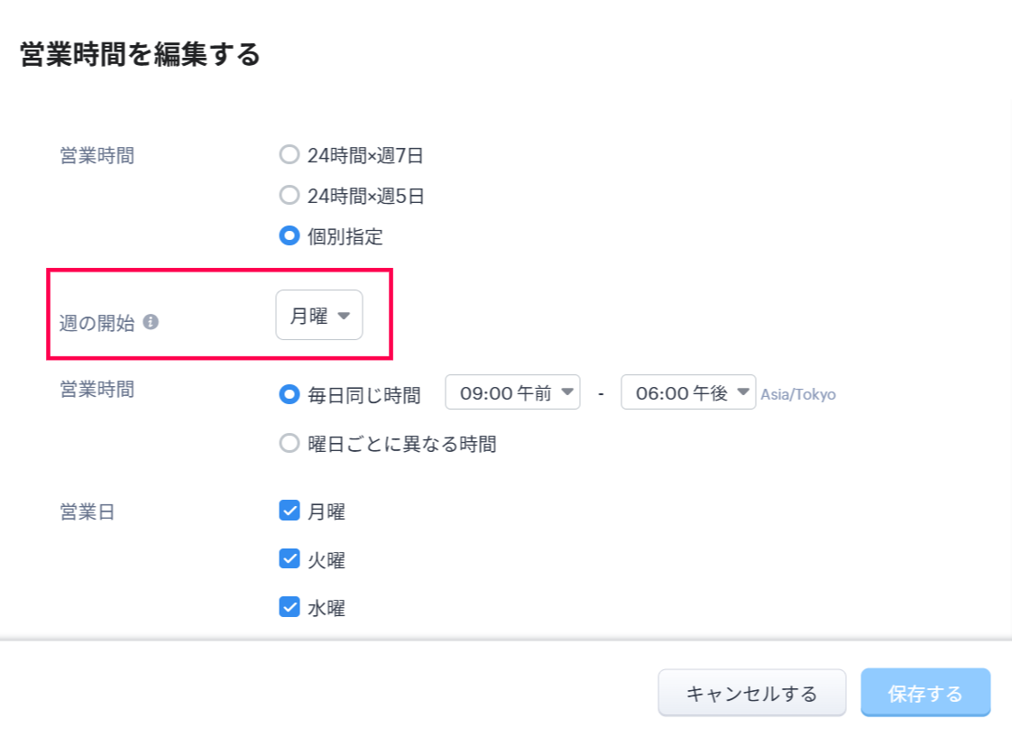Click the 営業日 section label
The height and width of the screenshot is (737, 1012).
(x=87, y=512)
